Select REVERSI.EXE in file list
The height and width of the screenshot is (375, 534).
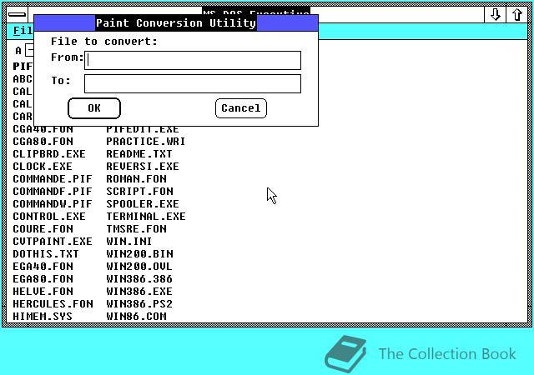(143, 167)
